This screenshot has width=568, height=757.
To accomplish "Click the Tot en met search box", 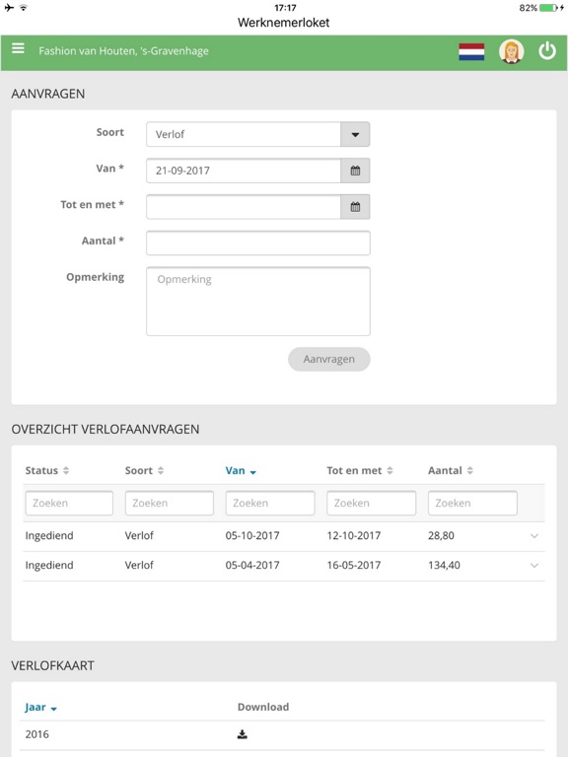I will [371, 503].
